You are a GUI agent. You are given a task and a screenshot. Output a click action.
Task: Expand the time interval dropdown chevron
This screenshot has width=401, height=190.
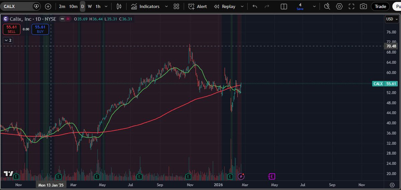pyautogui.click(x=106, y=6)
